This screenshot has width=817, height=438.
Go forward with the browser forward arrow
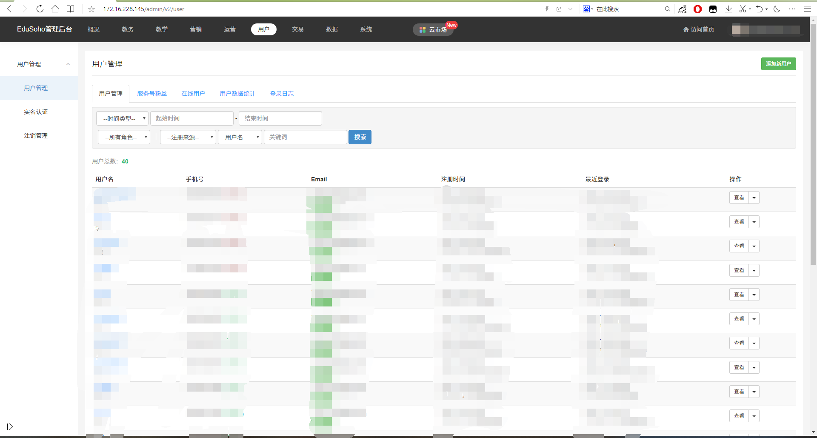click(x=25, y=9)
